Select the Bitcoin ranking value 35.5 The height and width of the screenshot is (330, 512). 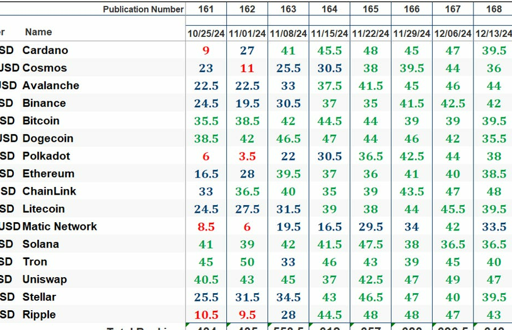(205, 120)
